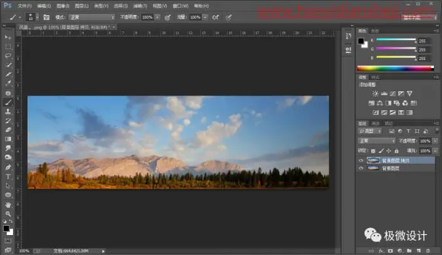The height and width of the screenshot is (255, 442).
Task: Open the 滤镜(T) menu
Action: tap(140, 6)
